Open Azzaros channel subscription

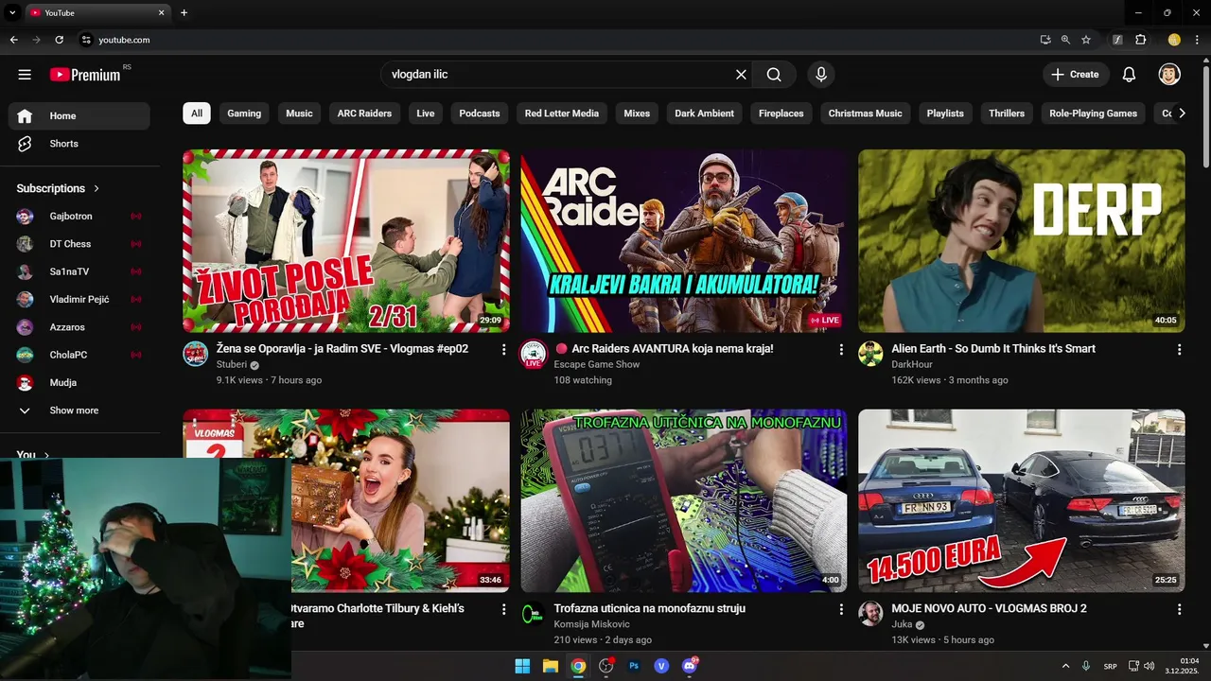tap(79, 327)
